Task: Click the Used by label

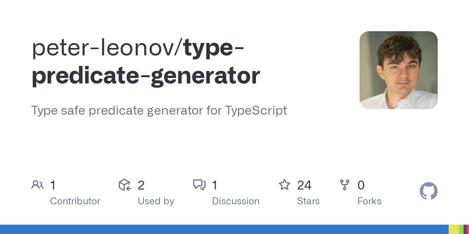Action: tap(156, 201)
